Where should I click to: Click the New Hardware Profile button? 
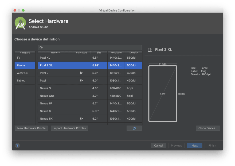coord(31,128)
